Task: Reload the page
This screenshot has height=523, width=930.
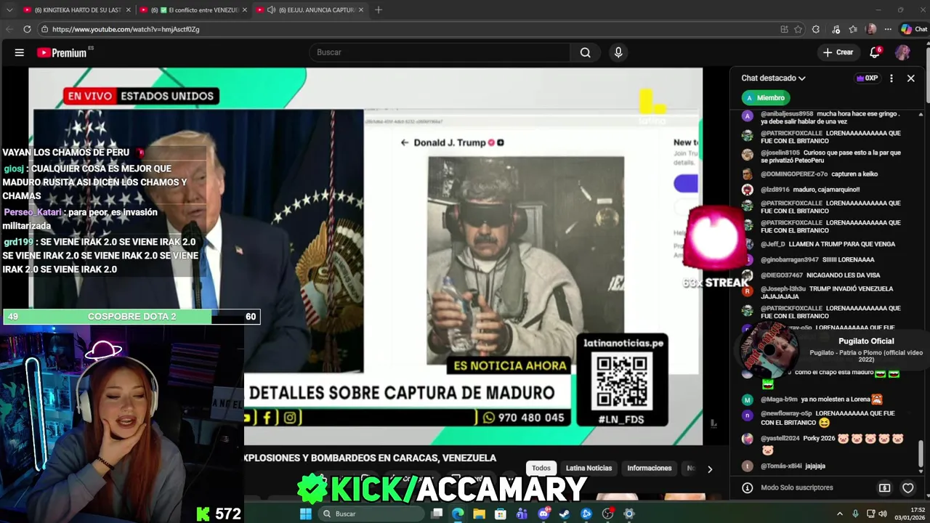Action: [27, 29]
